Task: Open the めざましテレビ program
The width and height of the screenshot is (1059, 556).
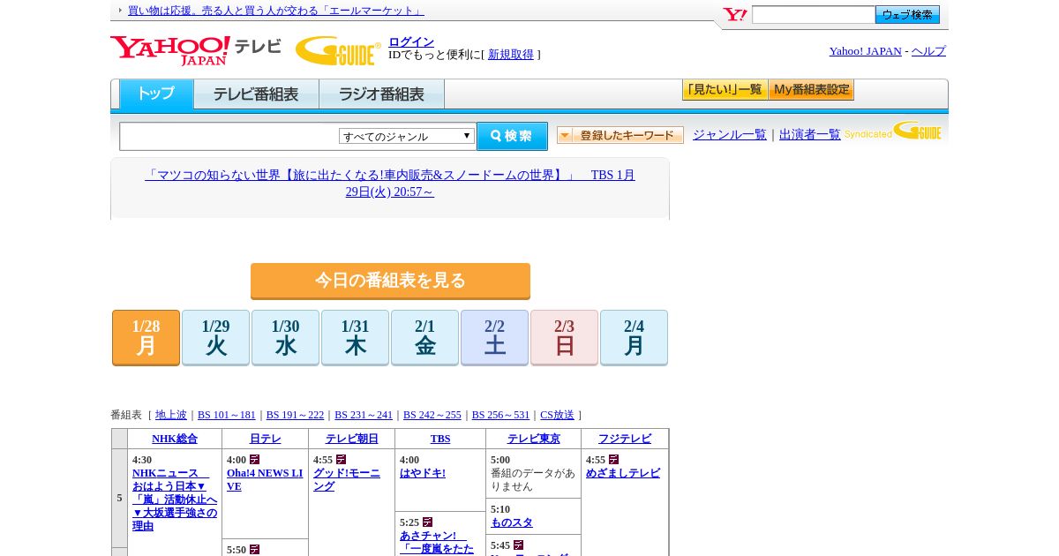Action: [623, 473]
